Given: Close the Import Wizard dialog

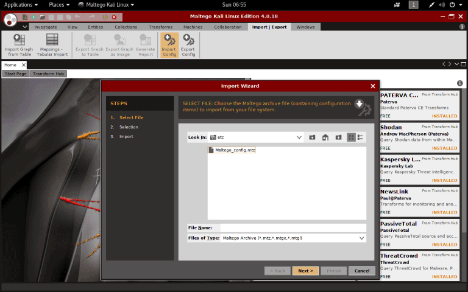Looking at the screenshot, I should [x=373, y=86].
